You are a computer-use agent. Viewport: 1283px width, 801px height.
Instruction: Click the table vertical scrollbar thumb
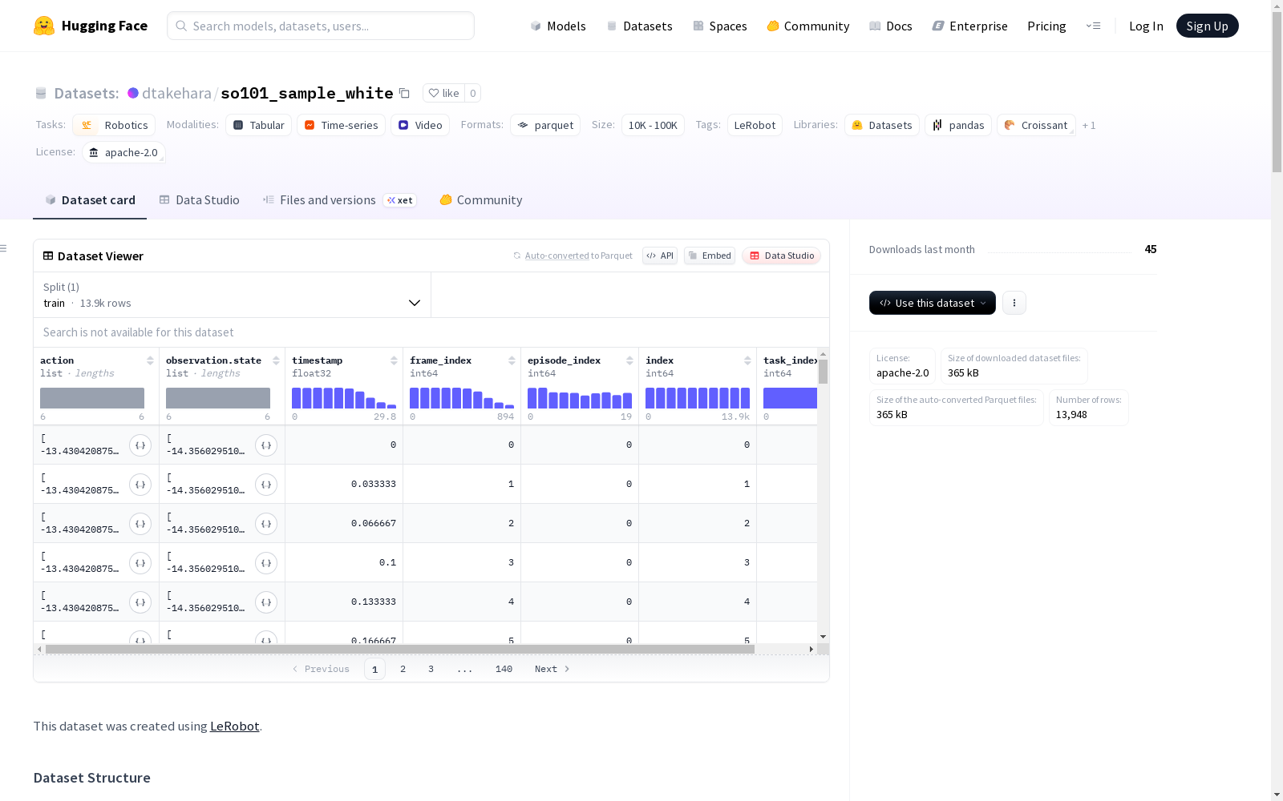[x=823, y=372]
